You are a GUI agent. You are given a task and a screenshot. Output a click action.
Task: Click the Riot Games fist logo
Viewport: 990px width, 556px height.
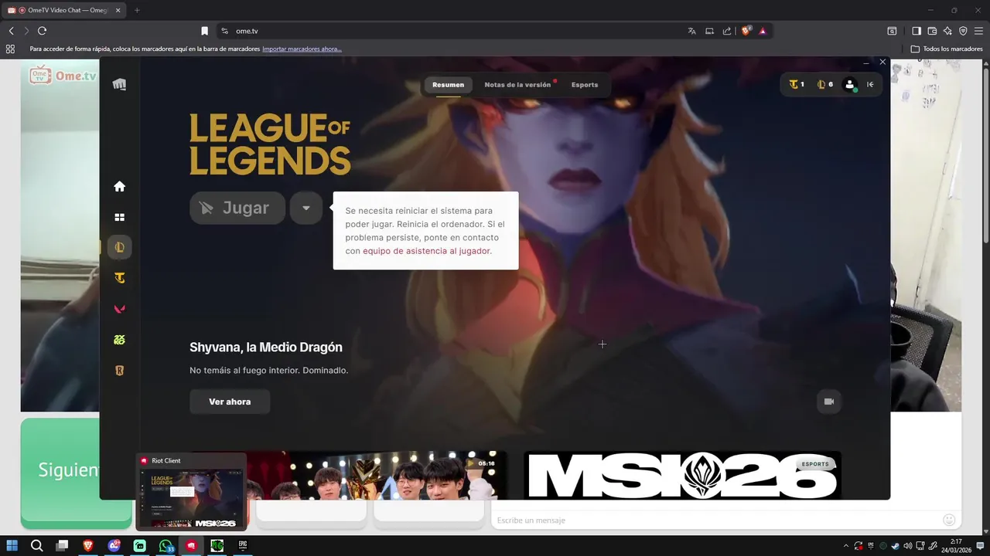click(x=119, y=84)
